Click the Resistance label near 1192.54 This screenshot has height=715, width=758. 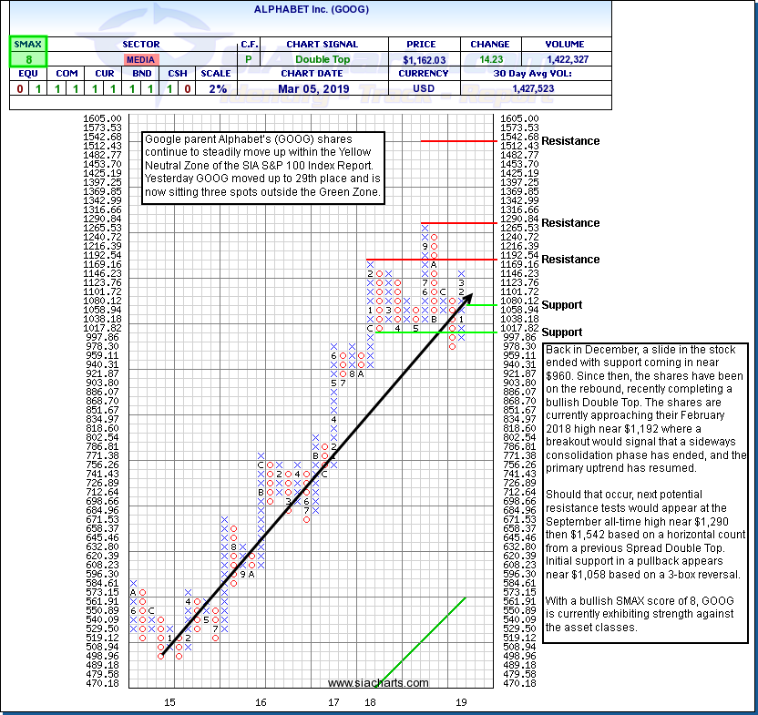point(570,260)
